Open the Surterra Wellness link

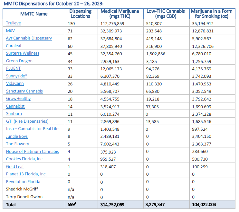(23, 53)
